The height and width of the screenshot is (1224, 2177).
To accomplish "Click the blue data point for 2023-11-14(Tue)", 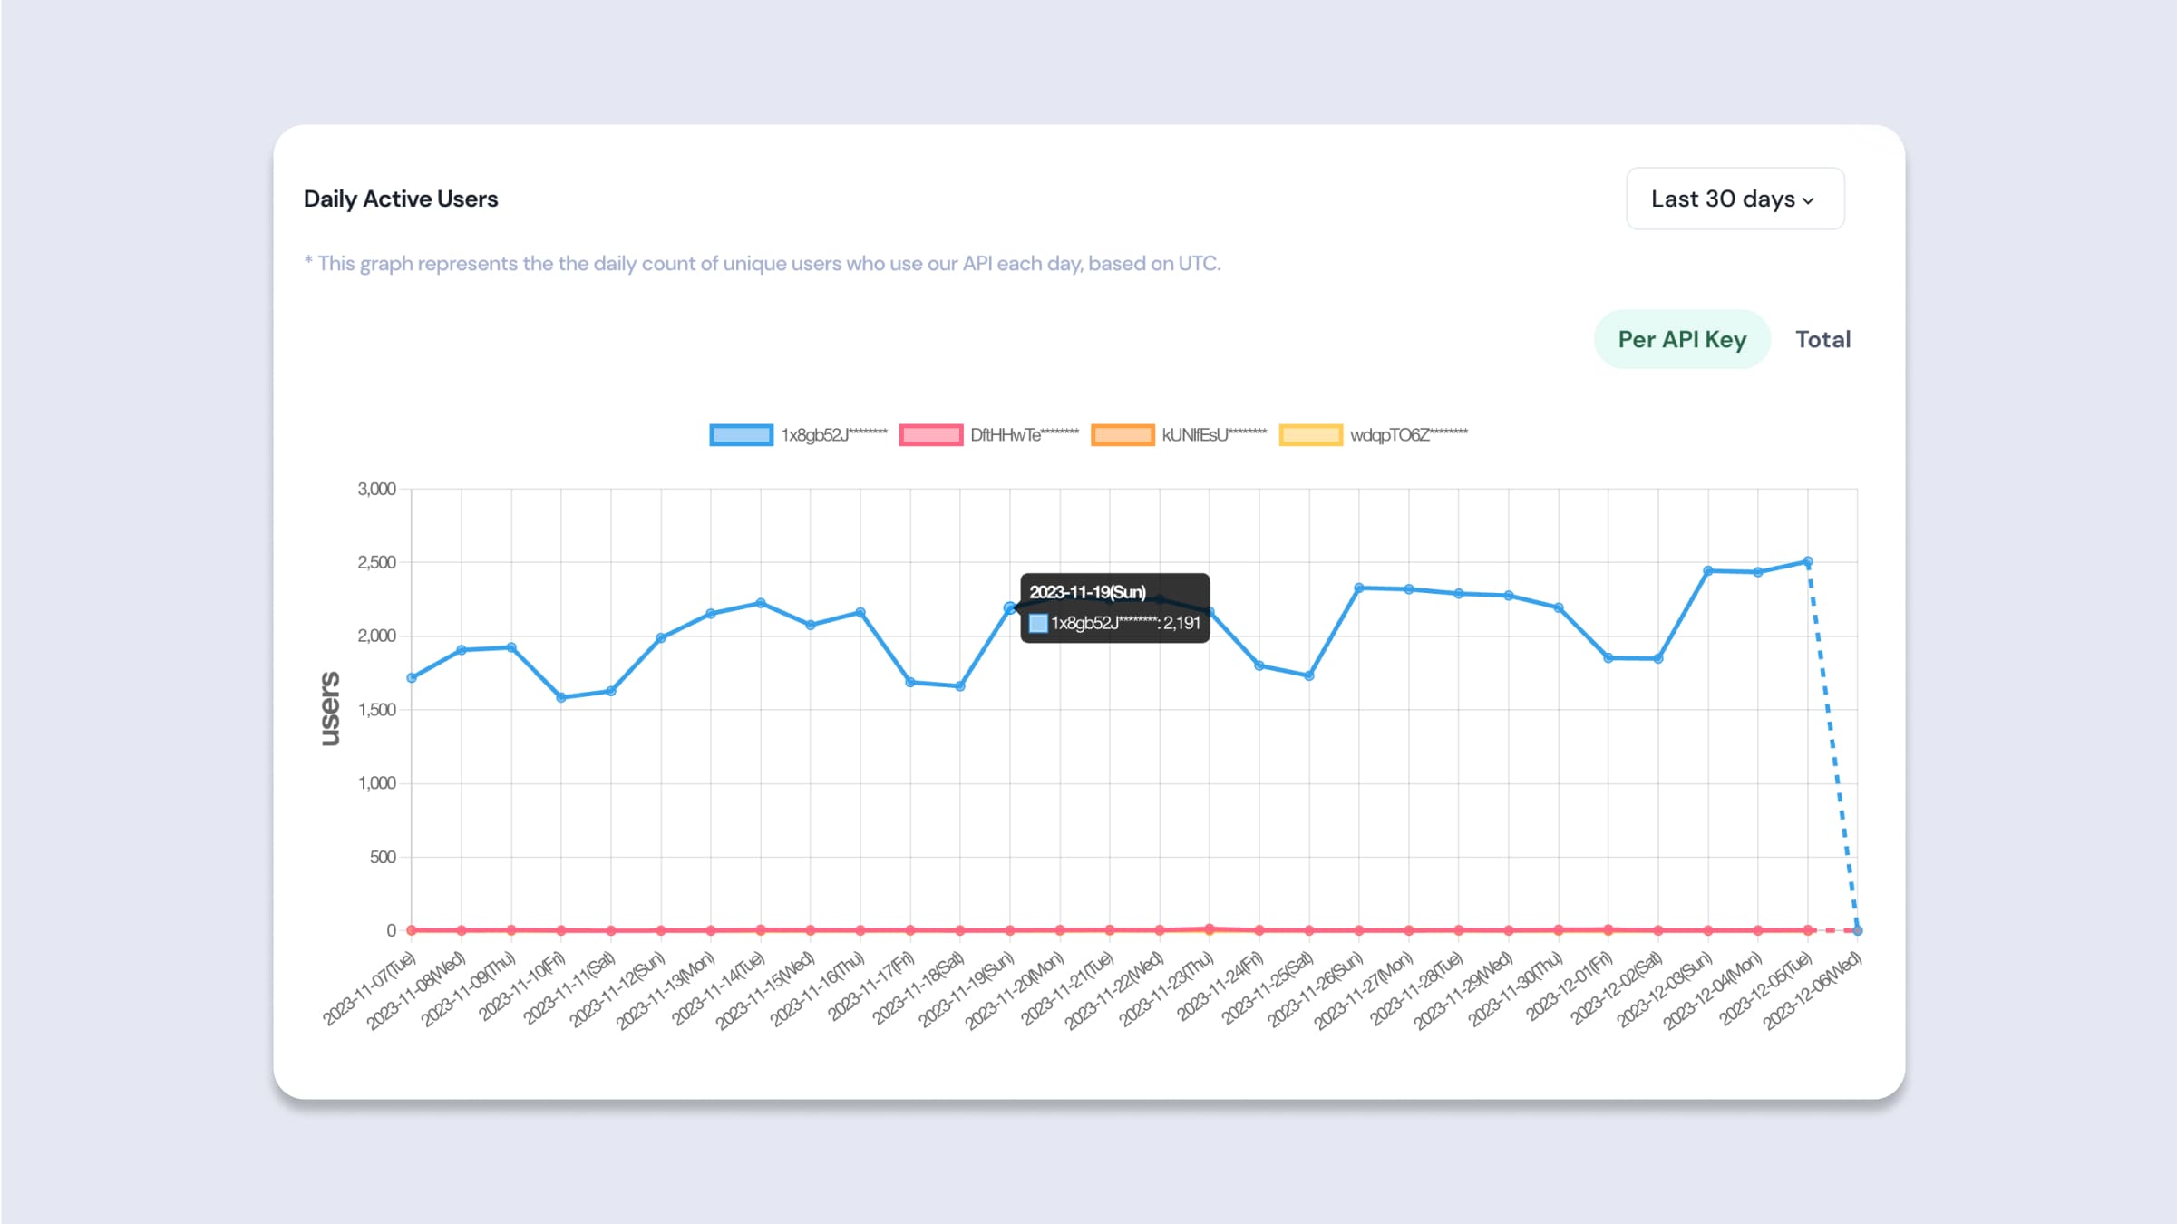I will [761, 603].
